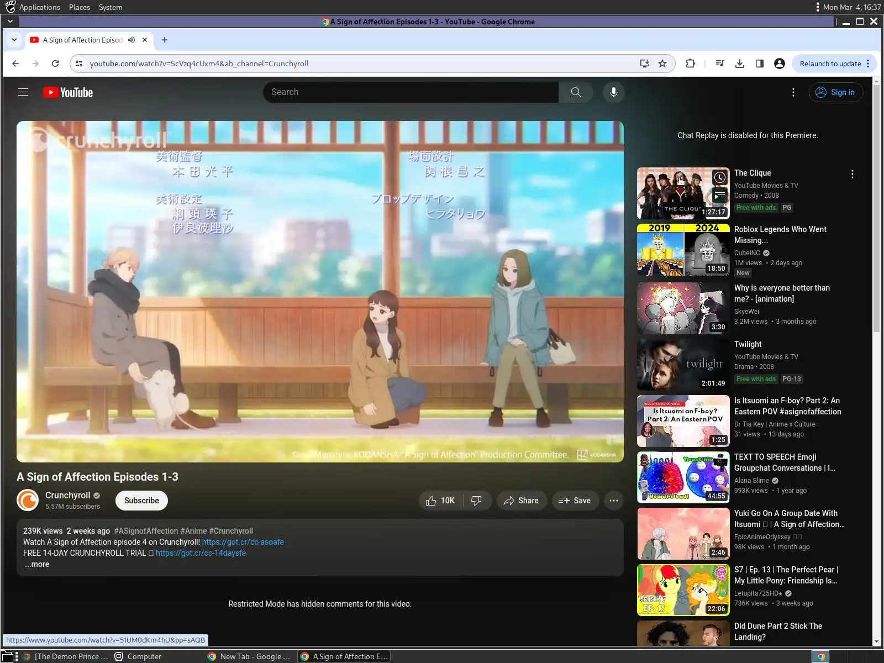The width and height of the screenshot is (884, 663).
Task: Add The Clique to Watch Later
Action: tap(719, 177)
